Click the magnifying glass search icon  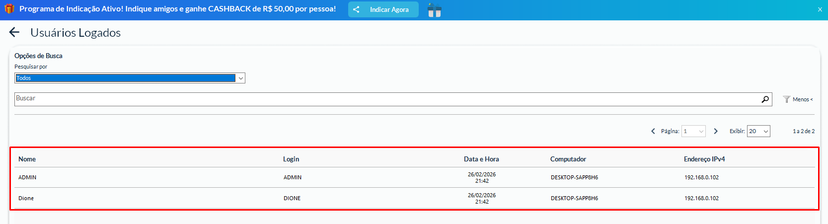pyautogui.click(x=765, y=99)
